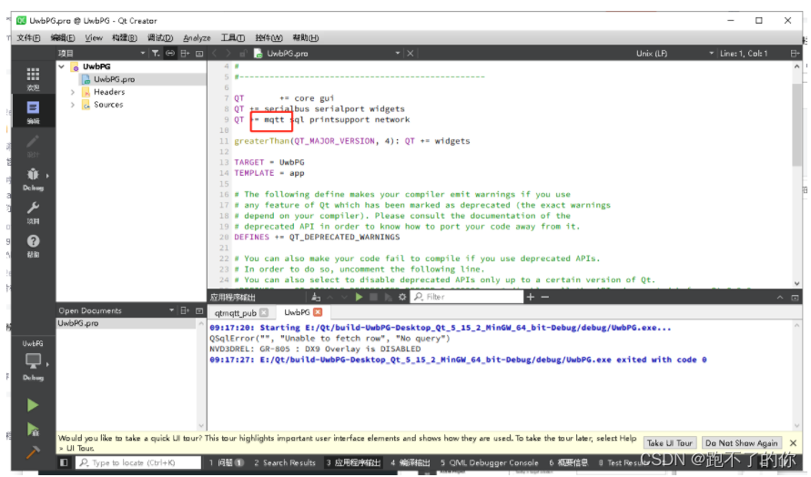The height and width of the screenshot is (477, 811).
Task: Split the Projects side panel
Action: click(185, 54)
